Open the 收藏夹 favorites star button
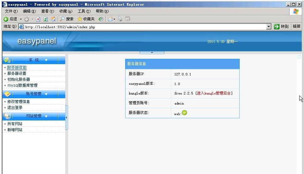 point(86,19)
